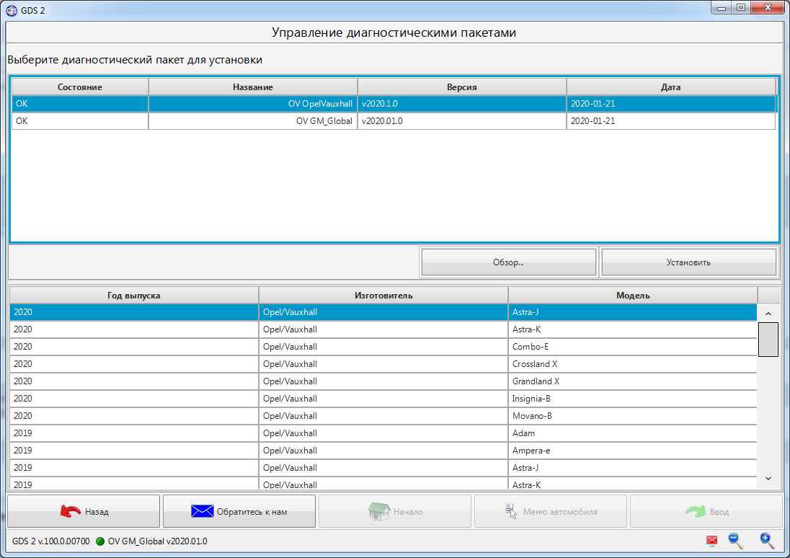The image size is (790, 558).
Task: Zoom out with the minus magnifier icon
Action: pos(736,541)
